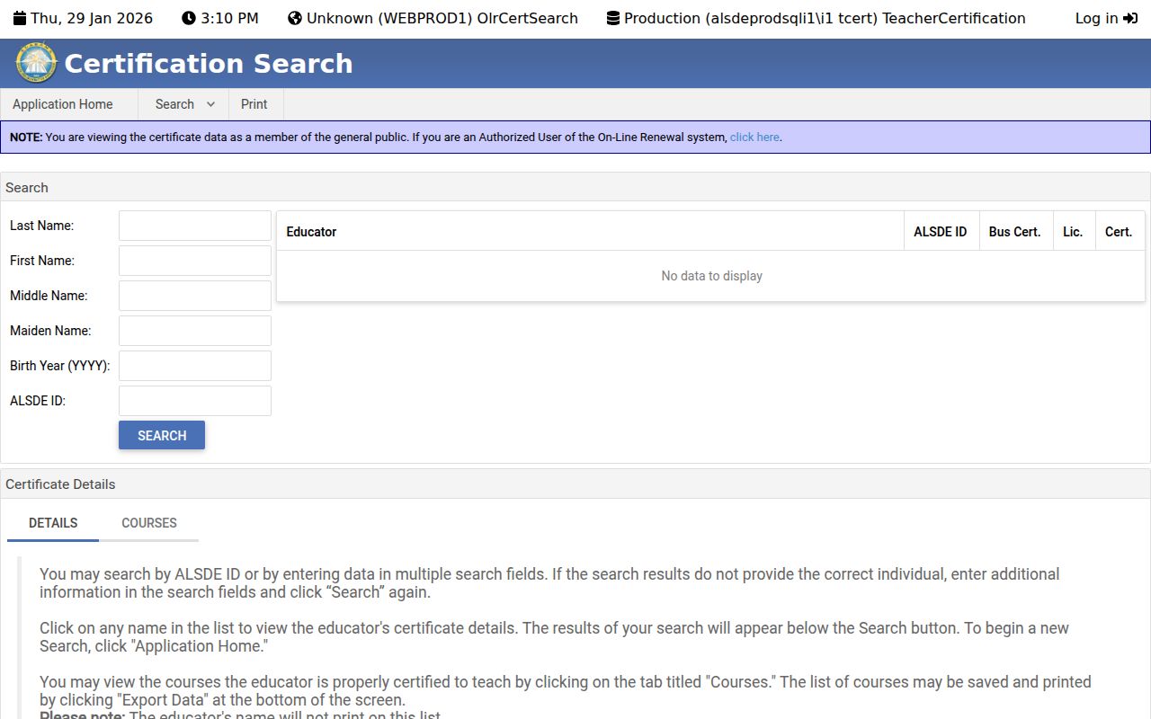Image resolution: width=1151 pixels, height=719 pixels.
Task: Click the Bus Cert. column header
Action: 1014,232
